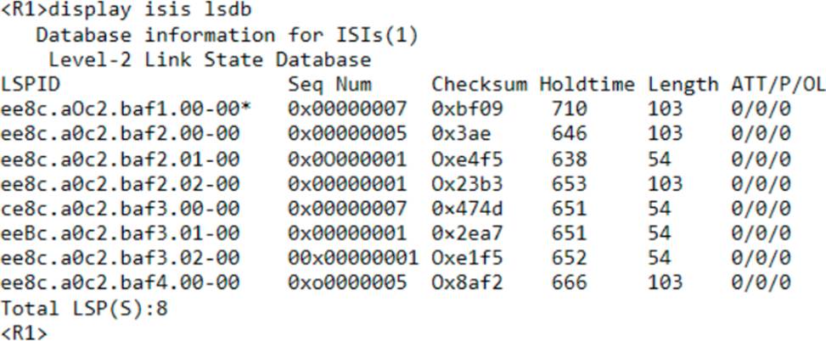Click the Holdtime column header
Image resolution: width=826 pixels, height=341 pixels.
click(x=587, y=84)
